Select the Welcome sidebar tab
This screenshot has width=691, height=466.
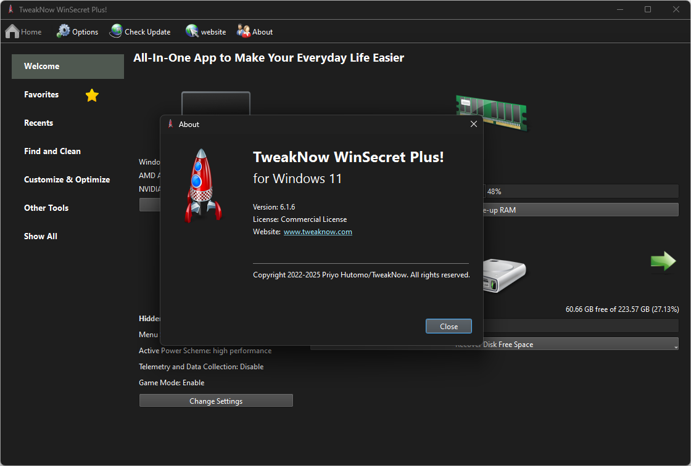pos(68,67)
